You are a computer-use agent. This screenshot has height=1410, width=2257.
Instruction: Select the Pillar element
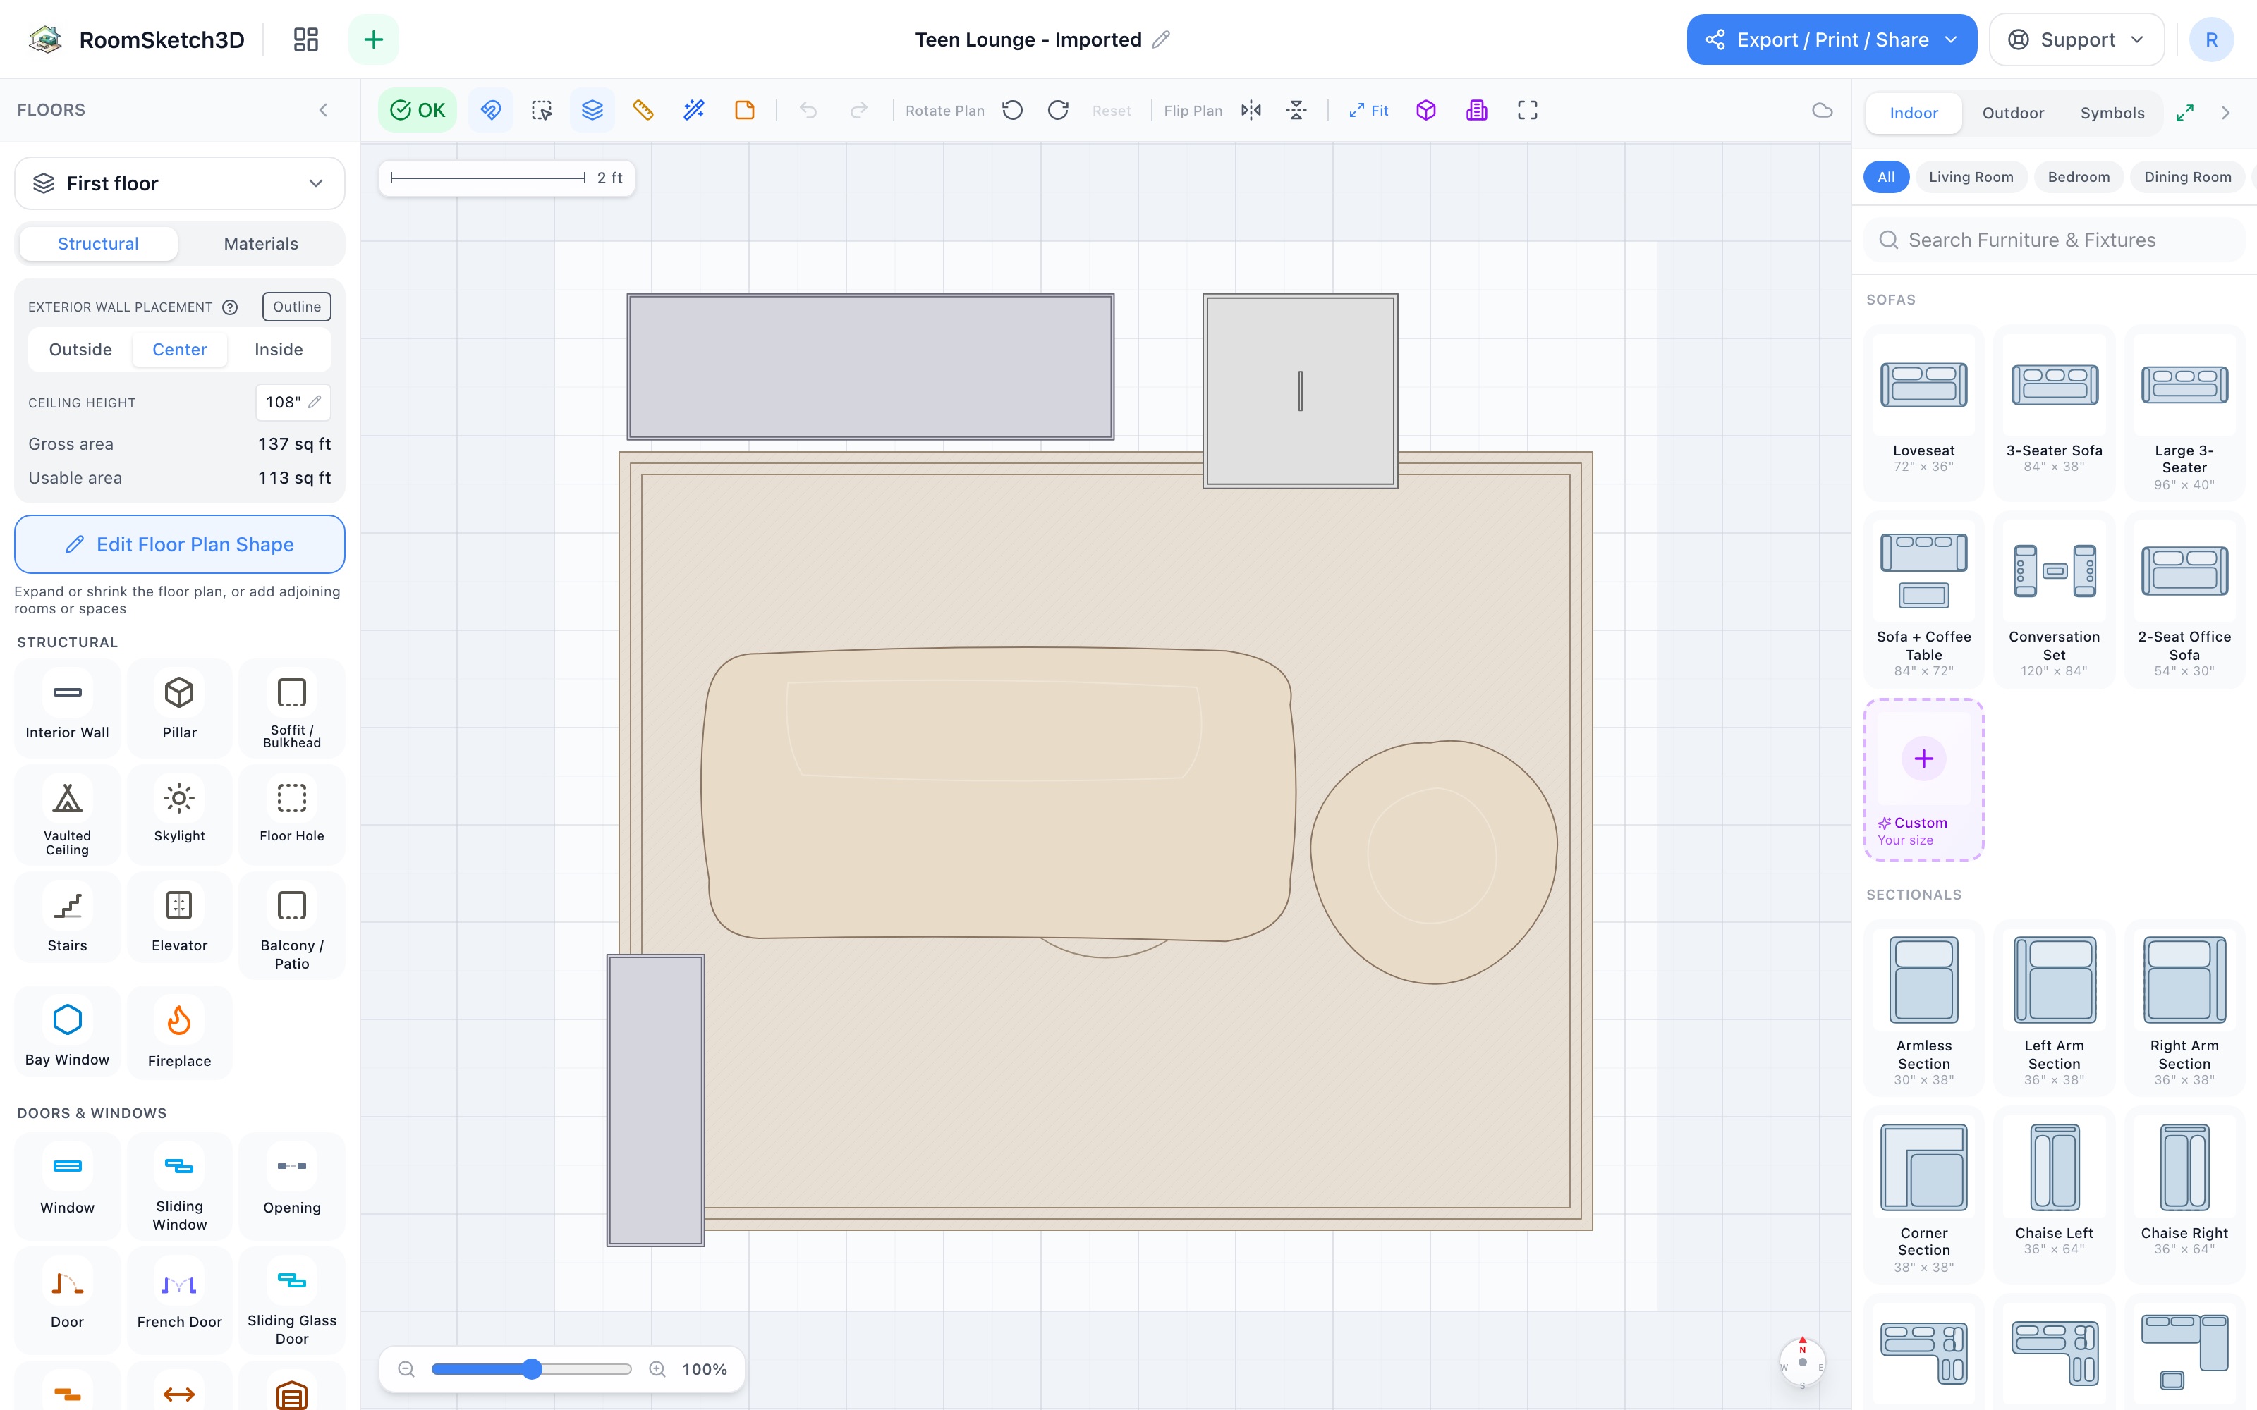[x=179, y=708]
